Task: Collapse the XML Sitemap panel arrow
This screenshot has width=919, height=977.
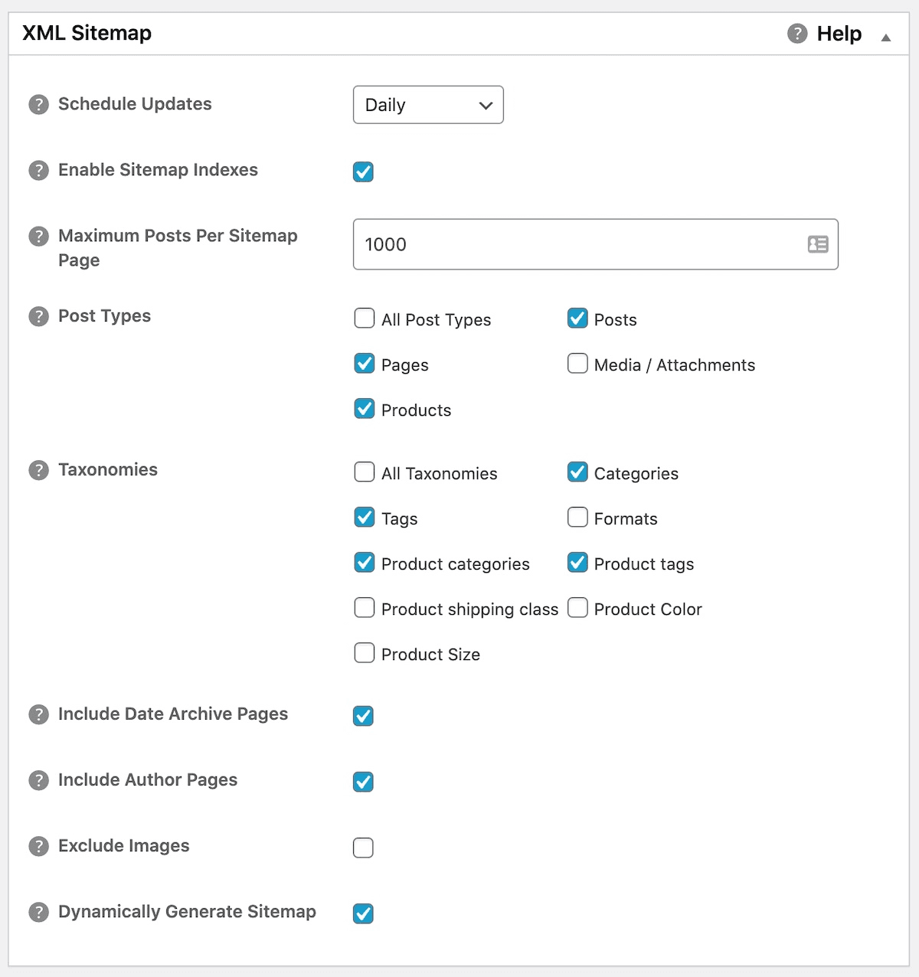Action: point(885,37)
